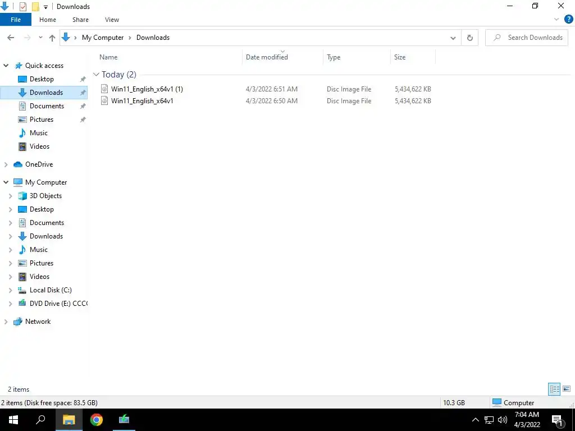Open Pictures under My Computer

42,263
